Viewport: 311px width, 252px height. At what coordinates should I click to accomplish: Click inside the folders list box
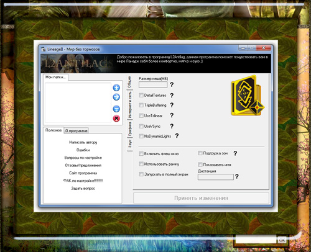pos(78,102)
